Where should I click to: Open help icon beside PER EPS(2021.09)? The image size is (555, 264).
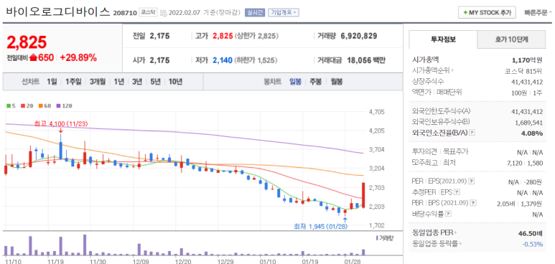(x=471, y=181)
